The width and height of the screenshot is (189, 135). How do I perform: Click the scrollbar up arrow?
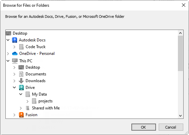click(x=180, y=33)
